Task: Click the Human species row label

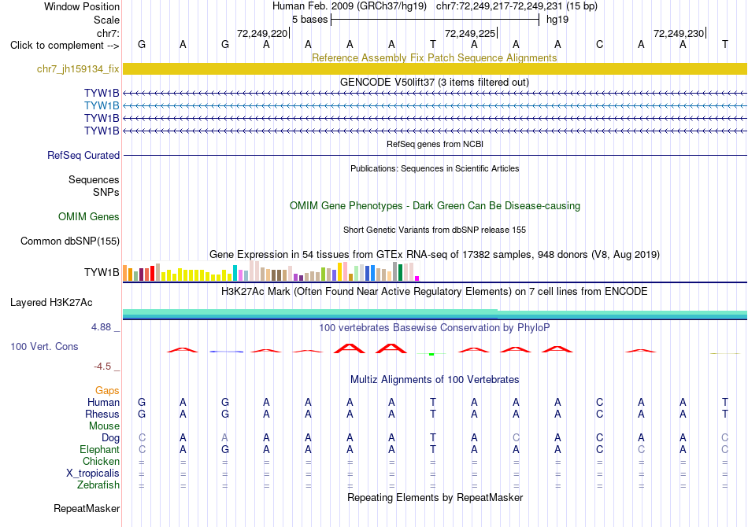Action: [103, 402]
